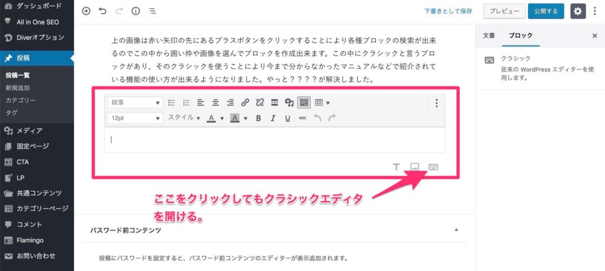The image size is (605, 271).
Task: Click the 公開する button
Action: (546, 11)
